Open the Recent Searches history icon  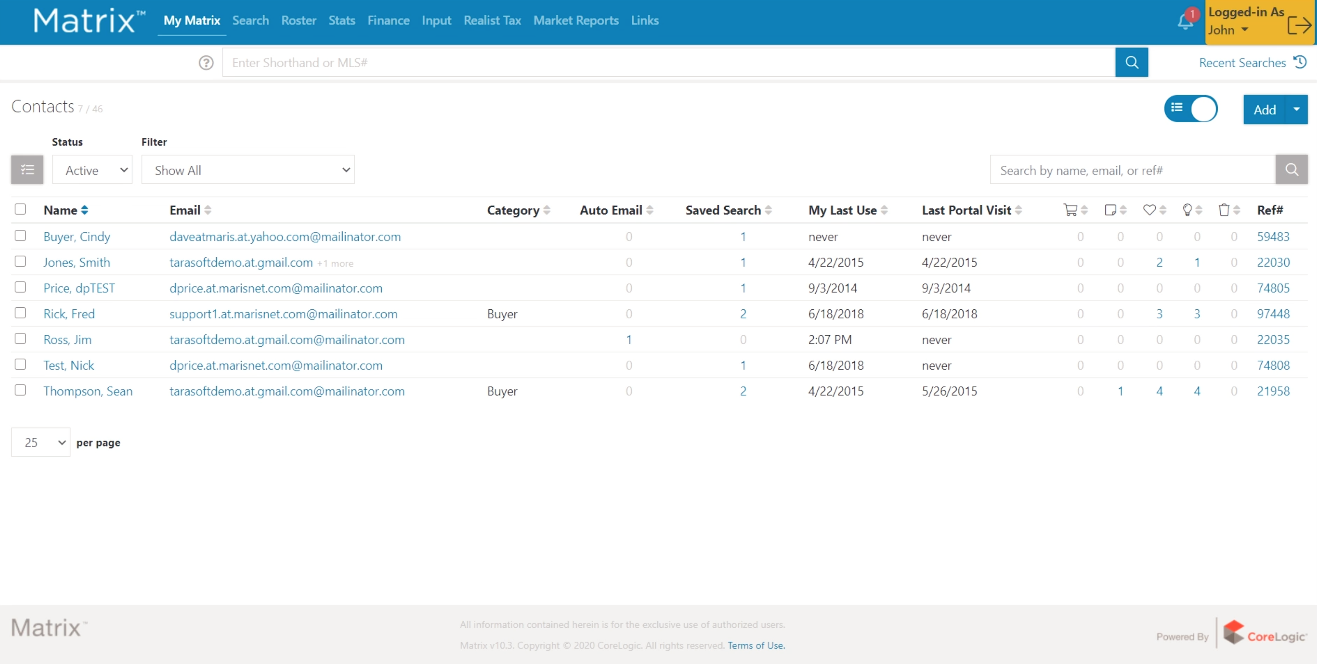click(1301, 62)
